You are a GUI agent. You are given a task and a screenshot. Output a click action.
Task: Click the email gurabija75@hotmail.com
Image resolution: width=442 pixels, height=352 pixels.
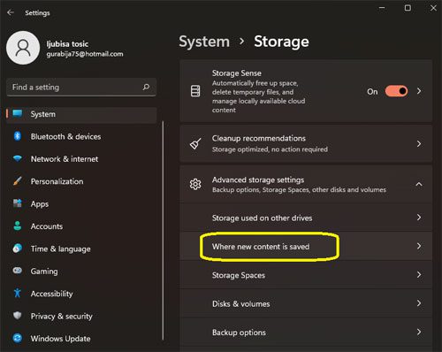click(x=85, y=54)
